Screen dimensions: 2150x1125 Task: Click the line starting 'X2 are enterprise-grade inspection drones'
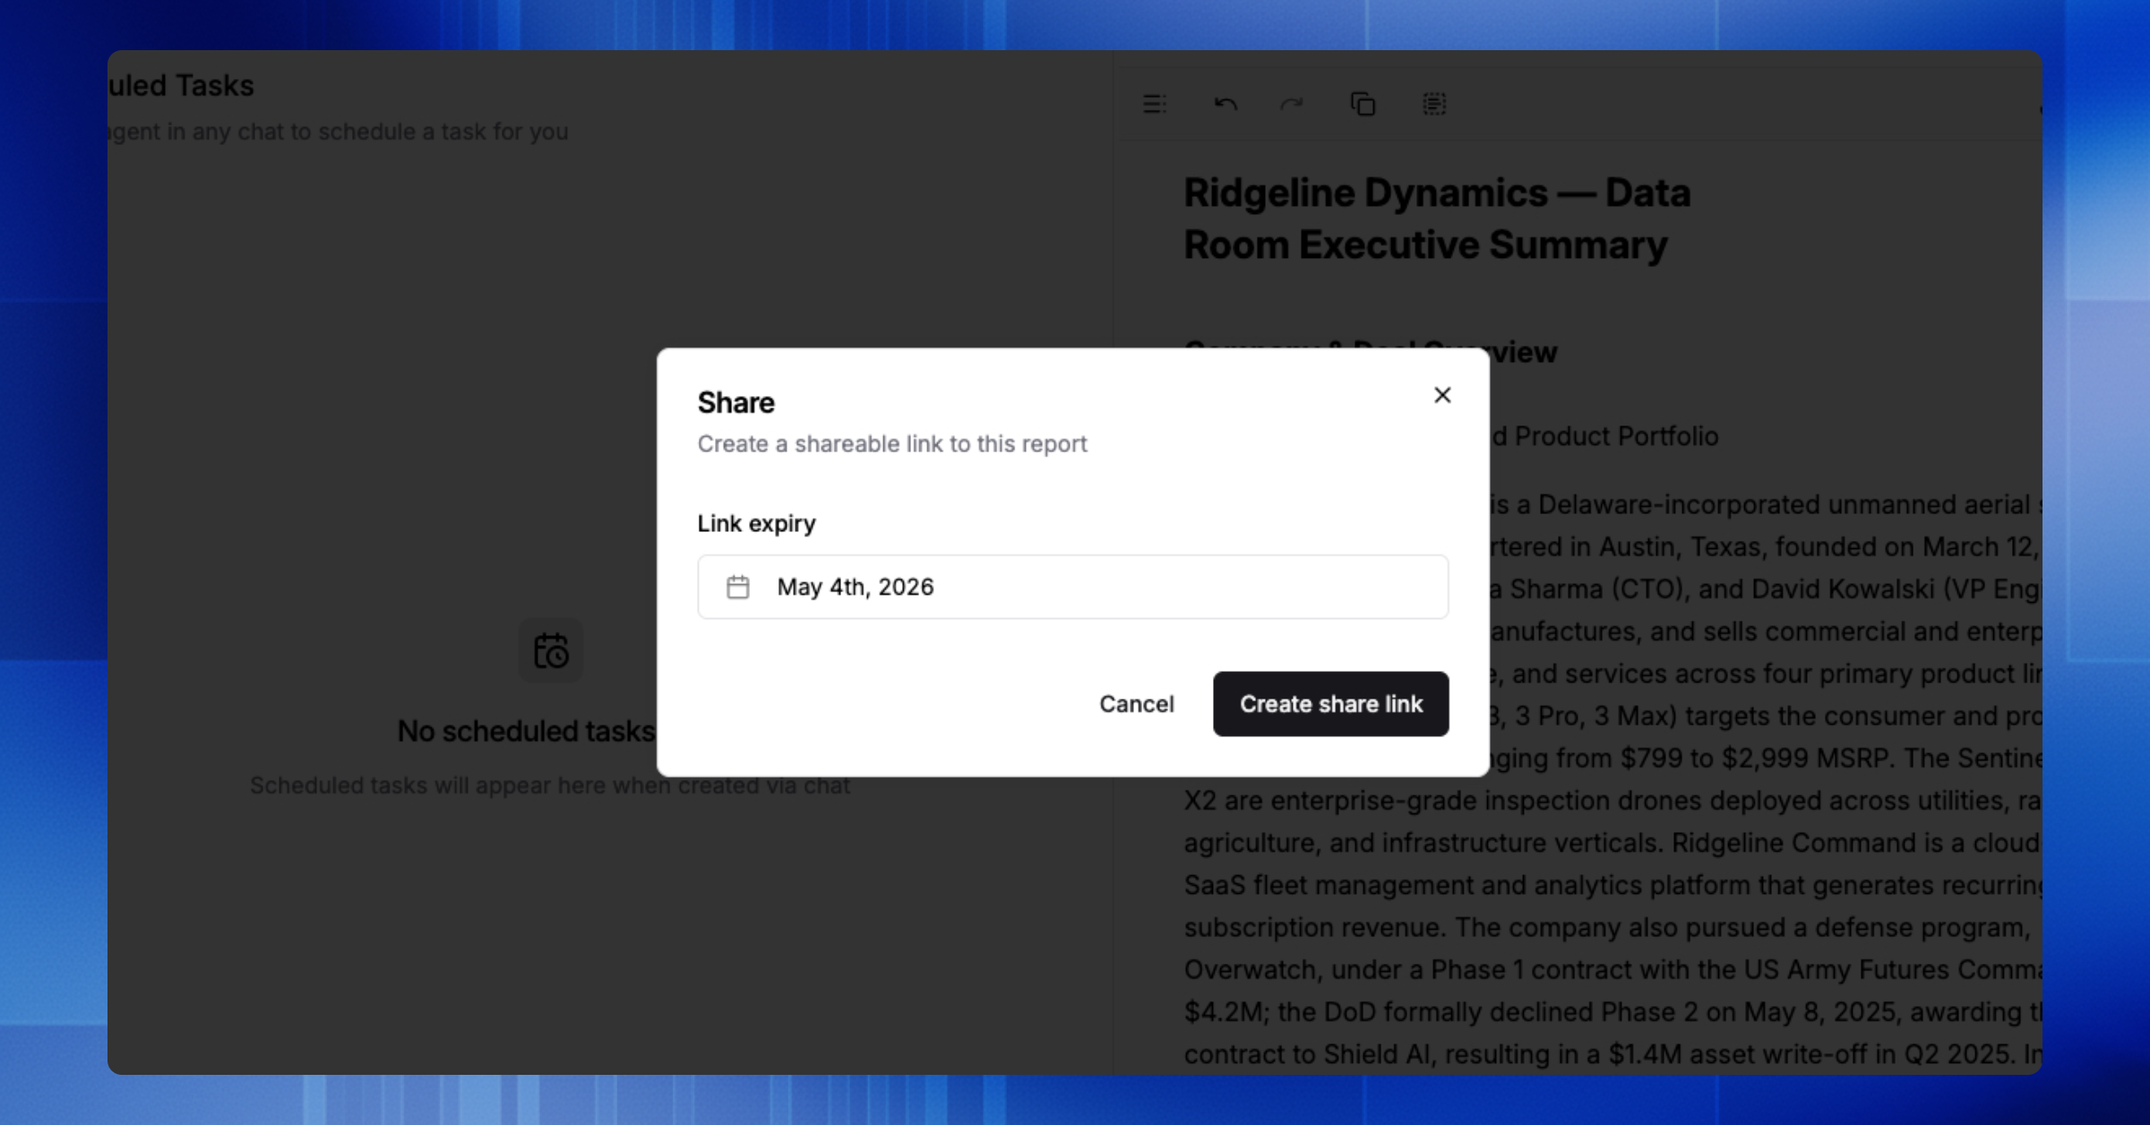coord(1612,800)
